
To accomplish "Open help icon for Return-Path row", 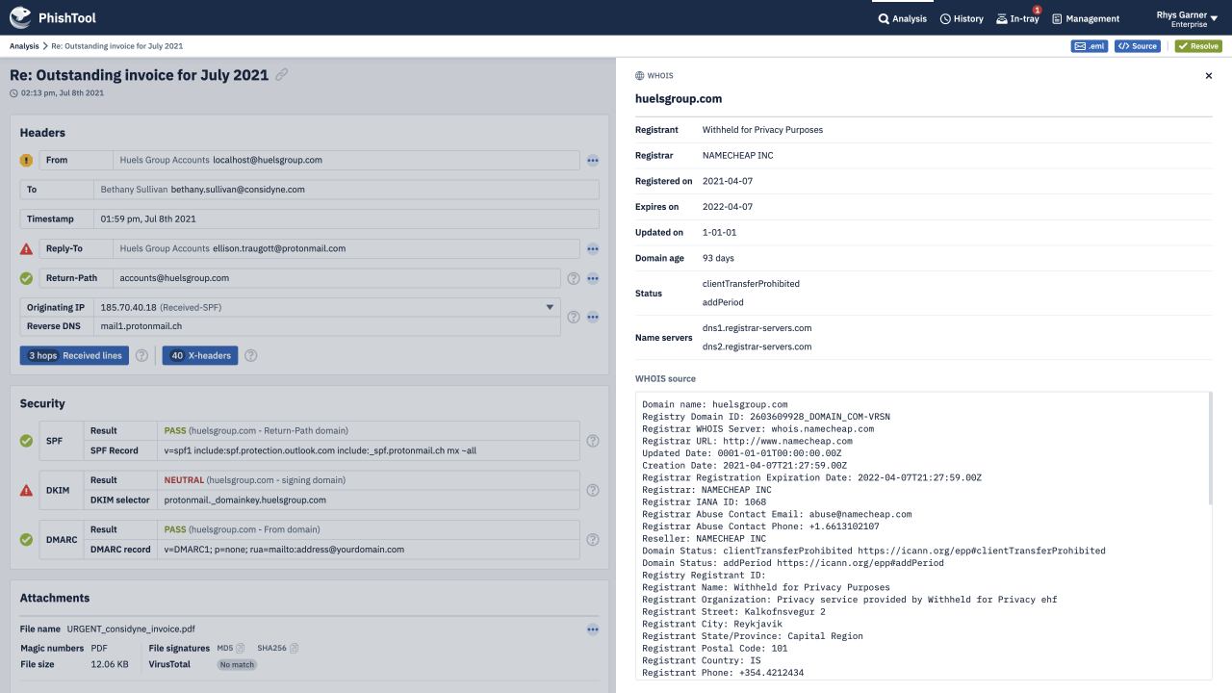I will 574,278.
